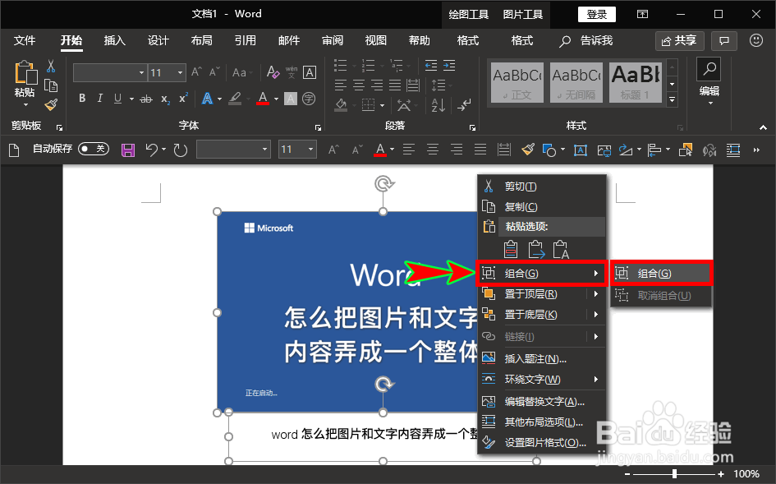Click the Sign in button
Image resolution: width=776 pixels, height=484 pixels.
[597, 14]
